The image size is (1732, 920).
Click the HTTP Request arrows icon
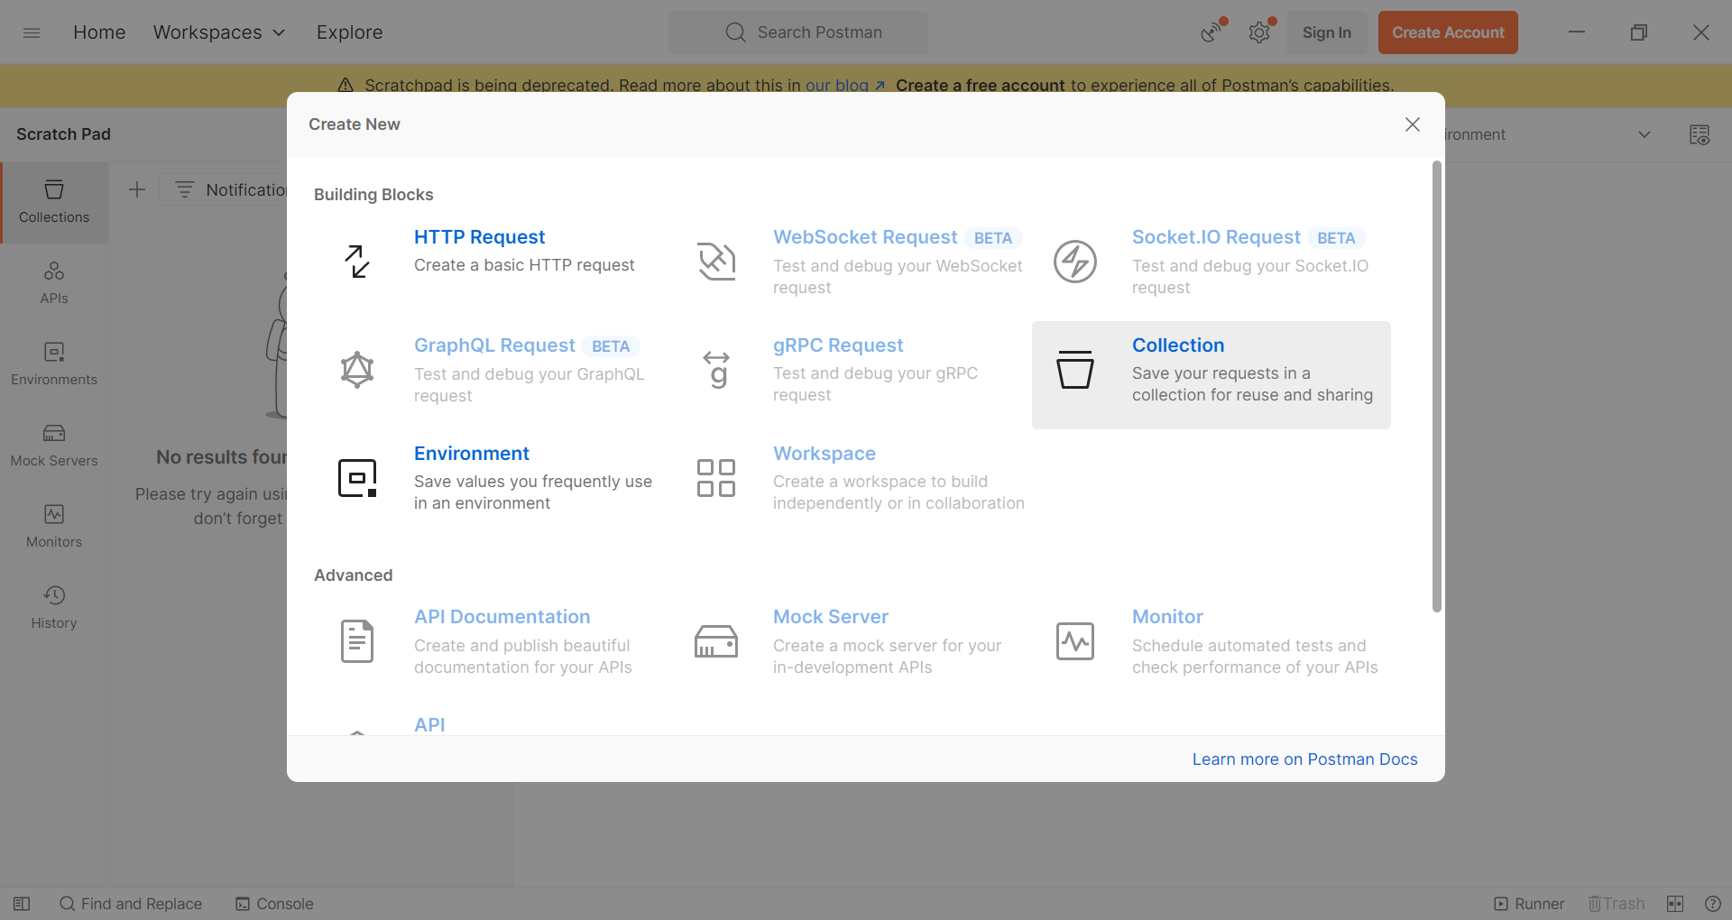click(x=357, y=262)
